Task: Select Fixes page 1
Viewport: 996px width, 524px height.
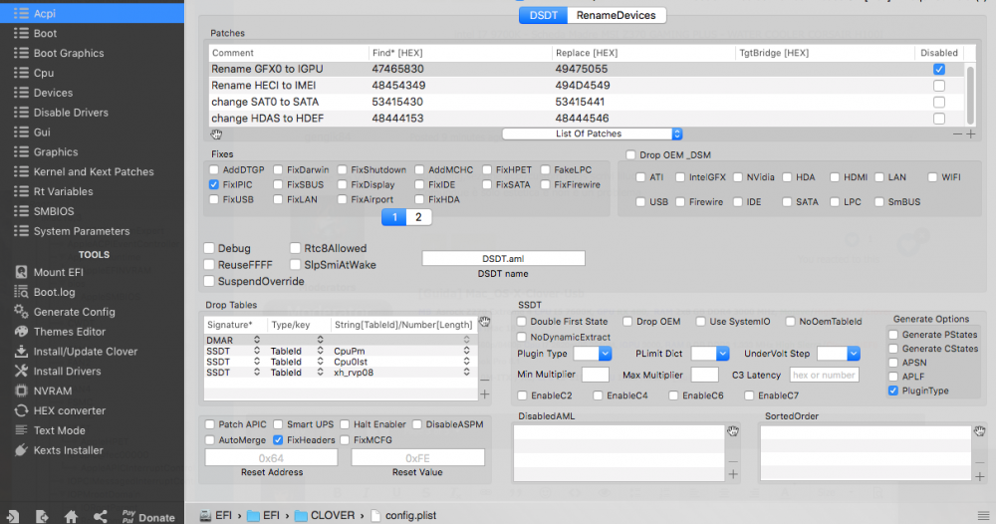Action: pyautogui.click(x=394, y=217)
